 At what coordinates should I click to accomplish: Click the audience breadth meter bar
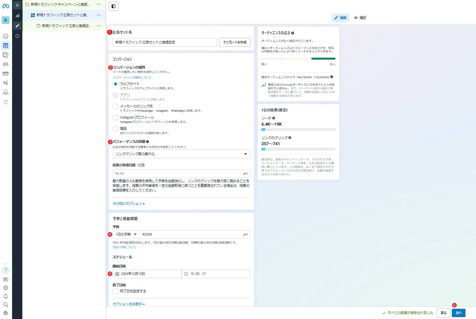[x=298, y=59]
